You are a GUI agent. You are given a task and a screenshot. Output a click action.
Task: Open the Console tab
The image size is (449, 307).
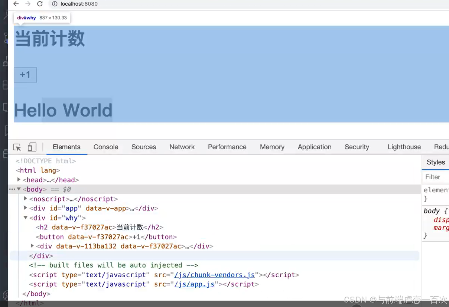106,147
